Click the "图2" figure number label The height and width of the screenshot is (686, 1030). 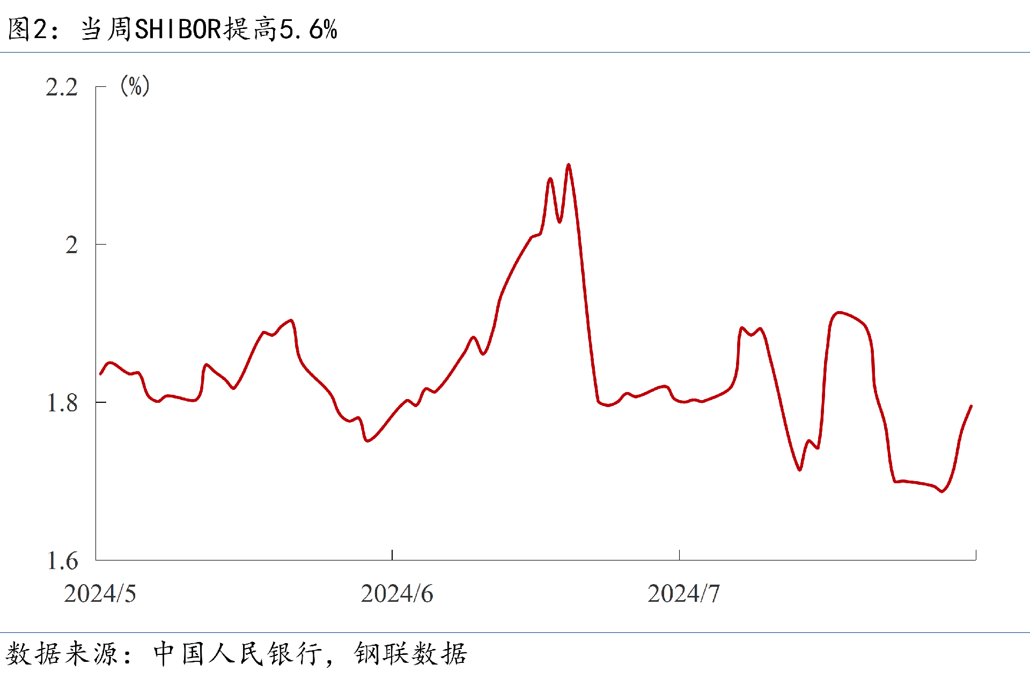28,29
